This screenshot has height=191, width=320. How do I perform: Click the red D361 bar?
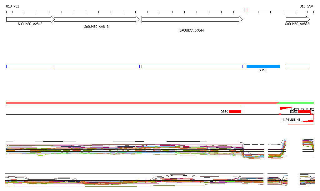click(304, 112)
